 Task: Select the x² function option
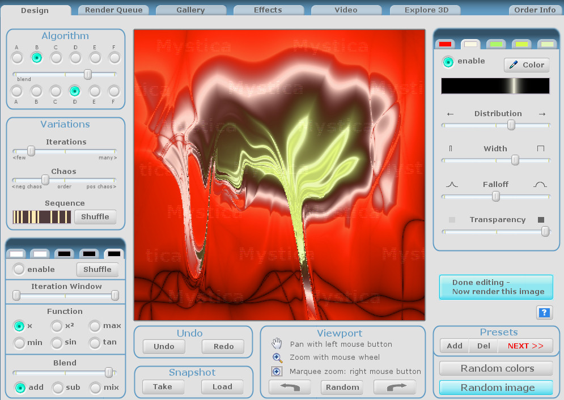coord(57,326)
